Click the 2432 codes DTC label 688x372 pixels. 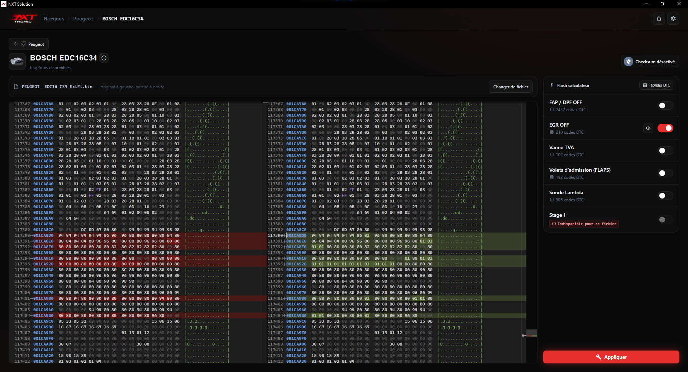pyautogui.click(x=571, y=110)
